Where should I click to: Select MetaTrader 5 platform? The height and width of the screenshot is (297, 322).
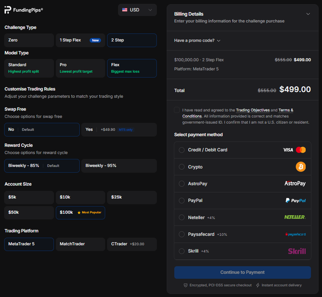pos(29,245)
